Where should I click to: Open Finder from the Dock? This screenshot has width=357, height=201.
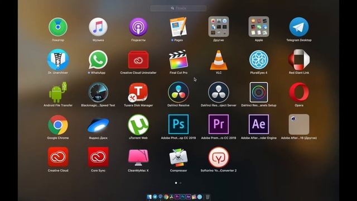pos(149,197)
